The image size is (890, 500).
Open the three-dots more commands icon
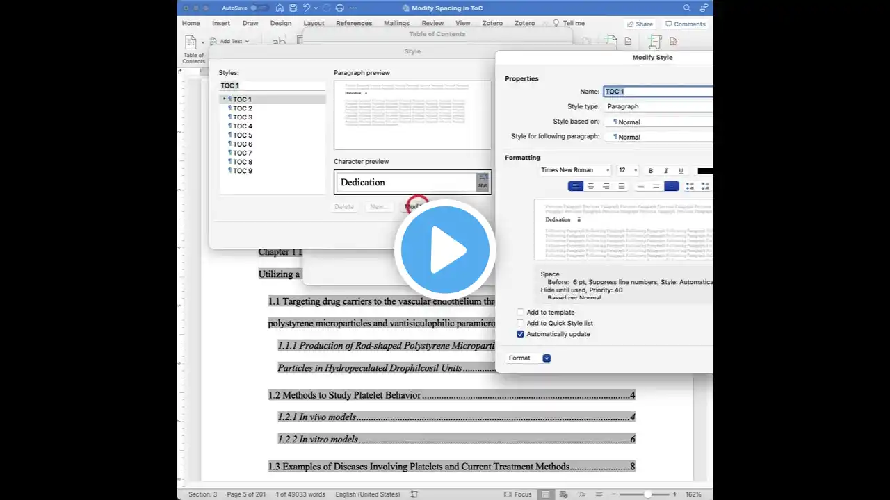pyautogui.click(x=354, y=8)
